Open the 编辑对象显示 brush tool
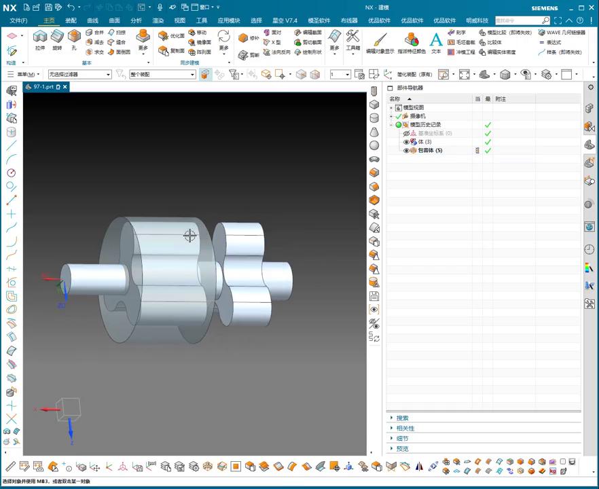This screenshot has height=489, width=599. [380, 41]
